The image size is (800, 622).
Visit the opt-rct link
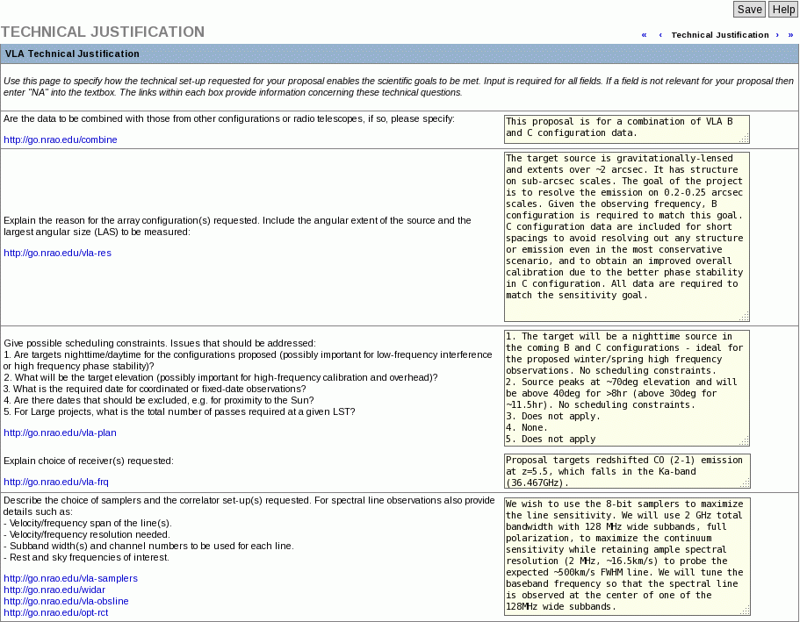pyautogui.click(x=55, y=612)
